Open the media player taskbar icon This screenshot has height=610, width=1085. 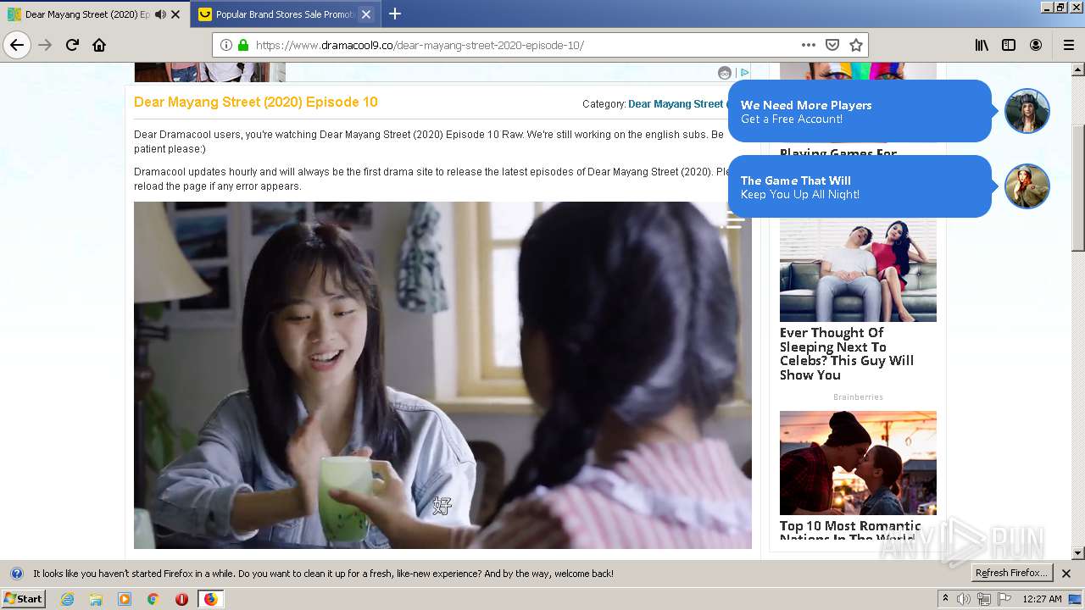tap(125, 599)
